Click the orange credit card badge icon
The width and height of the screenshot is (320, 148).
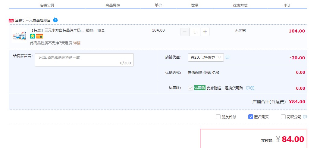[39, 36]
